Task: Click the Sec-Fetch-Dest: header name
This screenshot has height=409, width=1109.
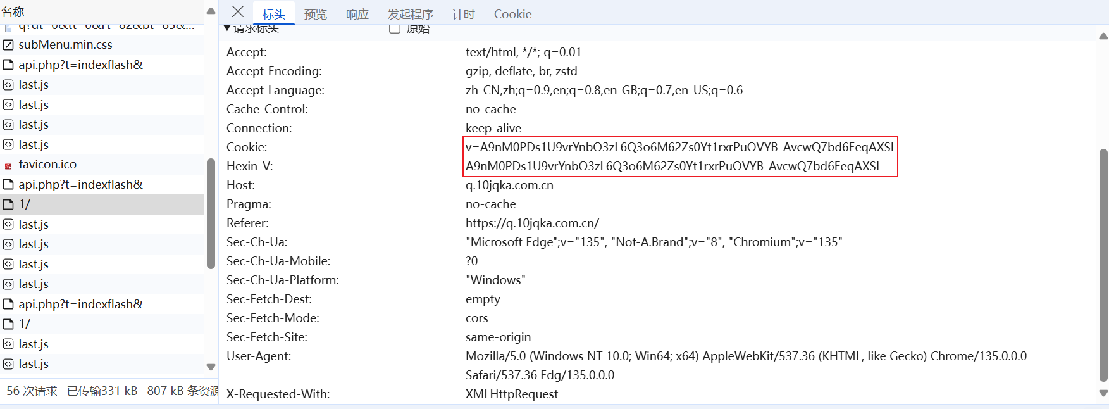Action: (x=269, y=299)
